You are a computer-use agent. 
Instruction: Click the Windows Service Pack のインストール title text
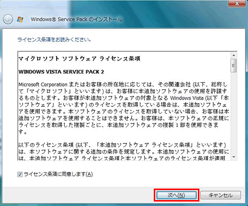(x=76, y=19)
